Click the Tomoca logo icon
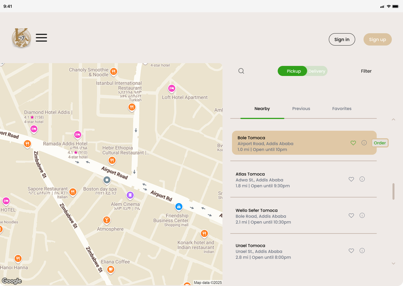The image size is (403, 286). pos(21,38)
